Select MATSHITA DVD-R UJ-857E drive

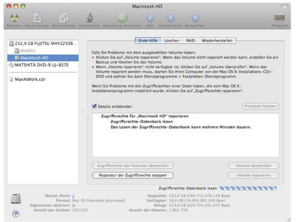(38, 65)
